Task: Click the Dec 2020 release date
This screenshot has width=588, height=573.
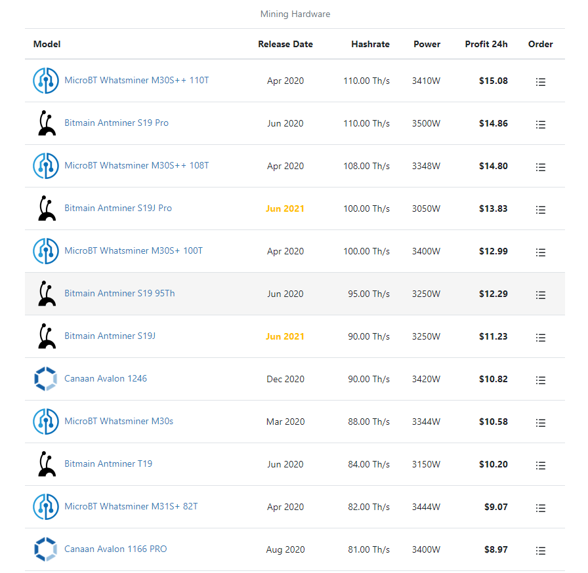Action: 285,379
